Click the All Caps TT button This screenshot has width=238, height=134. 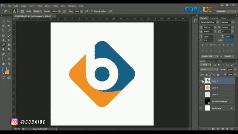(211, 45)
